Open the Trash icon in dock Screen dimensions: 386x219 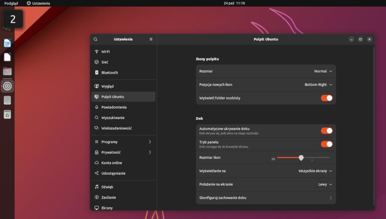[7, 115]
